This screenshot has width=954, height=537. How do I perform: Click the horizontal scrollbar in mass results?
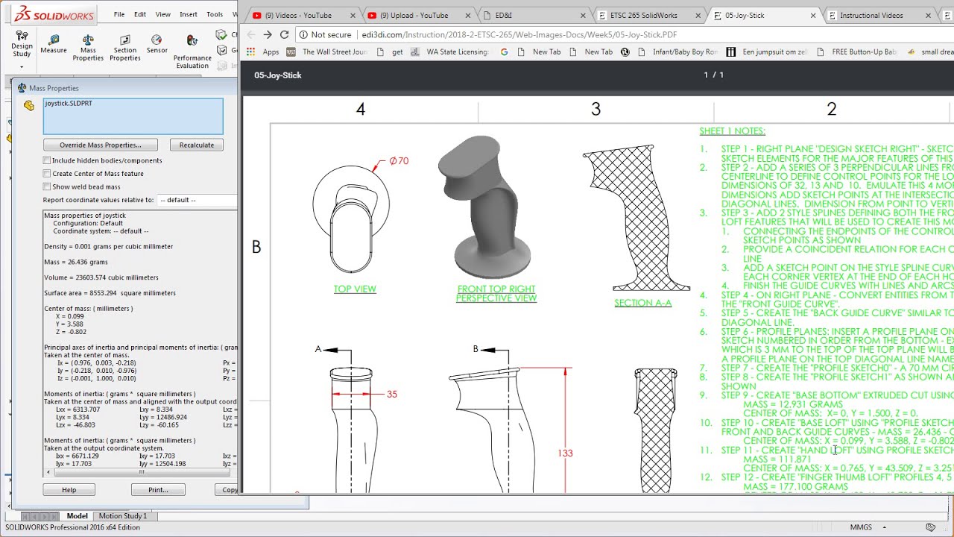click(x=141, y=472)
